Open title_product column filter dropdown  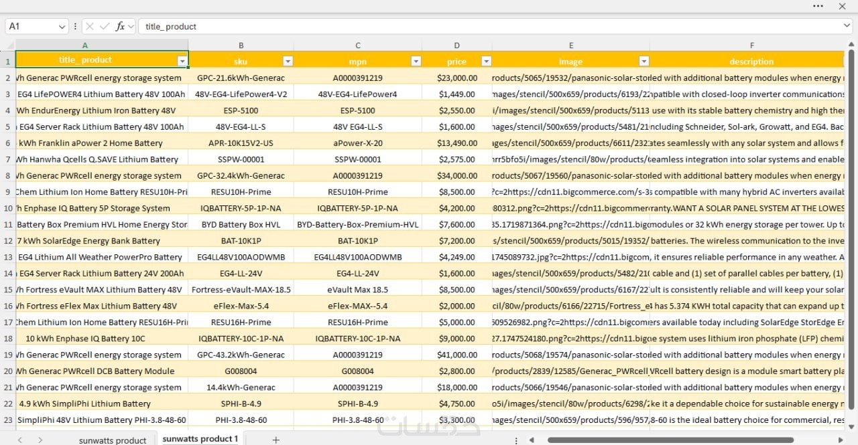tap(182, 61)
